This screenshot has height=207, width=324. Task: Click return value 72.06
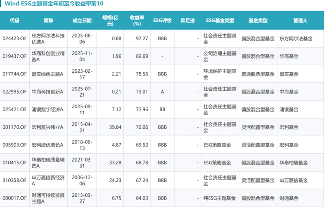pyautogui.click(x=142, y=127)
